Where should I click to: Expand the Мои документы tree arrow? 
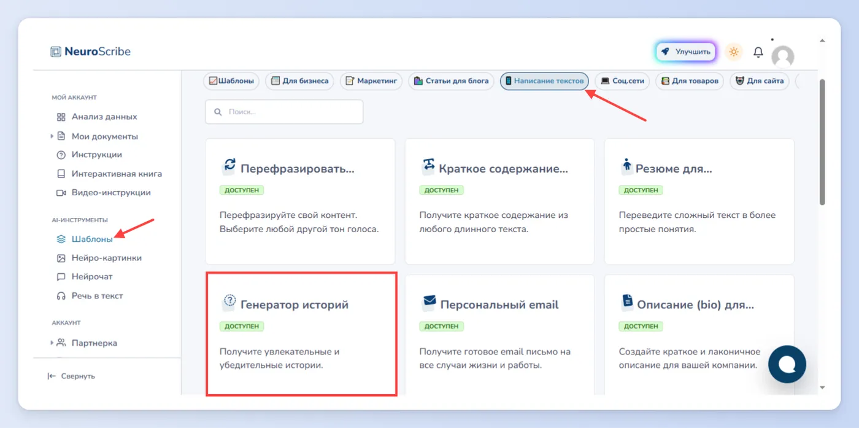pyautogui.click(x=52, y=136)
